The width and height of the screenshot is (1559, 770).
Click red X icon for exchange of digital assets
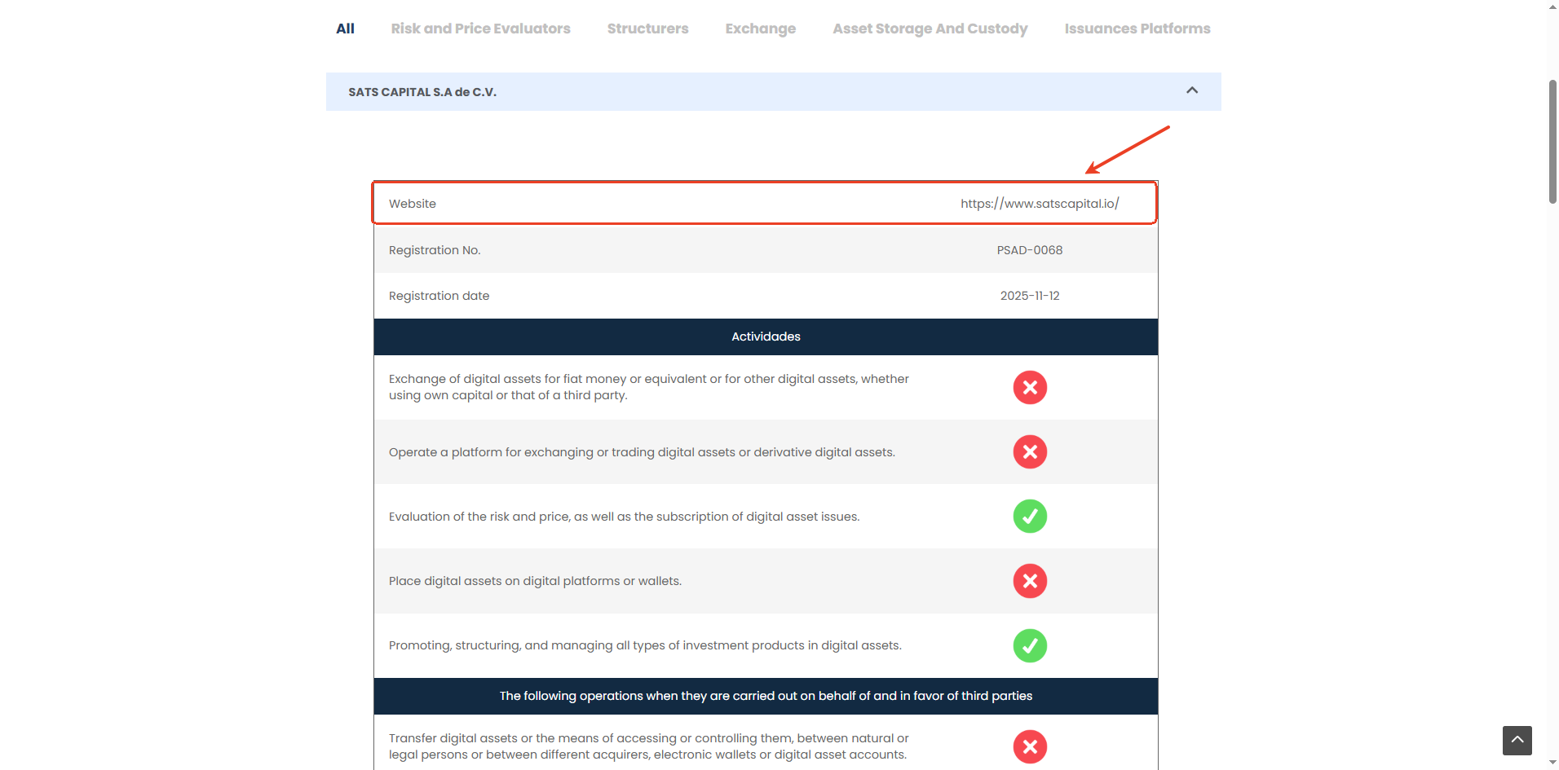1030,387
